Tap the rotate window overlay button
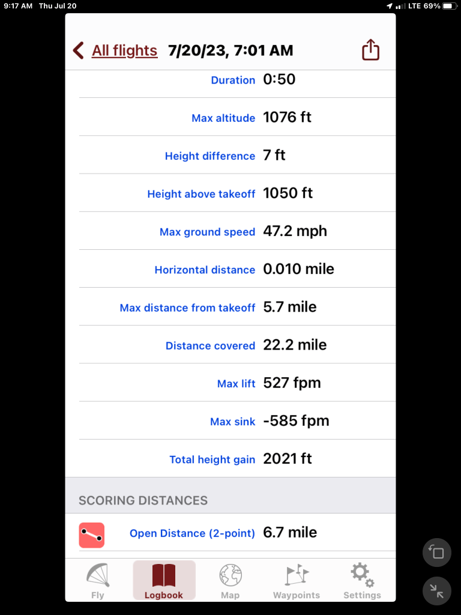Screen dimensions: 461x615 tap(437, 553)
